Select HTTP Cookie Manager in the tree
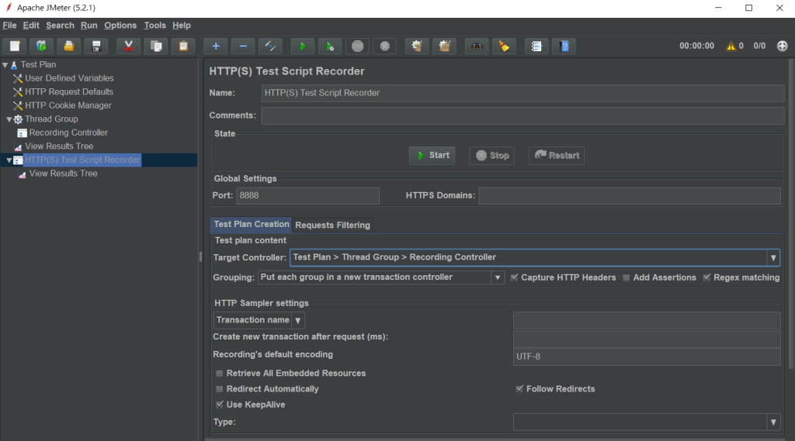The image size is (795, 441). pyautogui.click(x=68, y=105)
